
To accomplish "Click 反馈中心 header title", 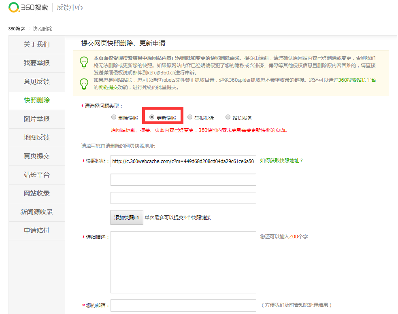I will click(x=70, y=8).
